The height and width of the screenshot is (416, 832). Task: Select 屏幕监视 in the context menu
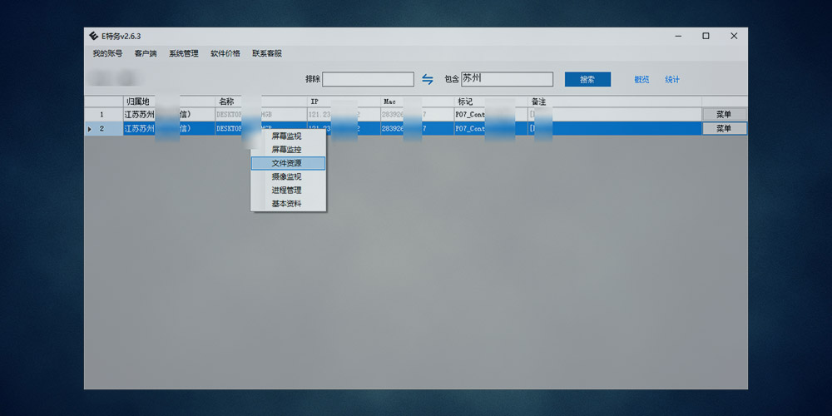pyautogui.click(x=286, y=136)
